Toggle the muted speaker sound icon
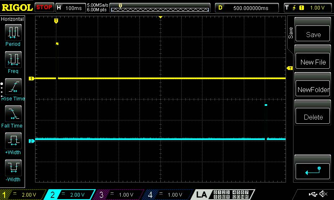The height and width of the screenshot is (200, 334). tap(323, 194)
